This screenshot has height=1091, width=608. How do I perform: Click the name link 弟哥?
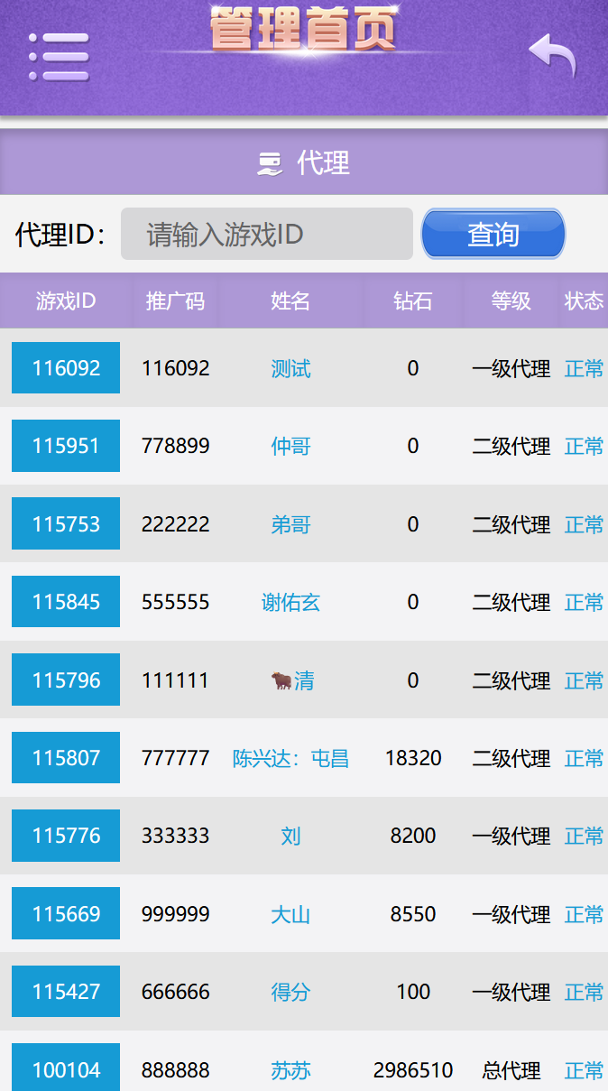pos(290,524)
